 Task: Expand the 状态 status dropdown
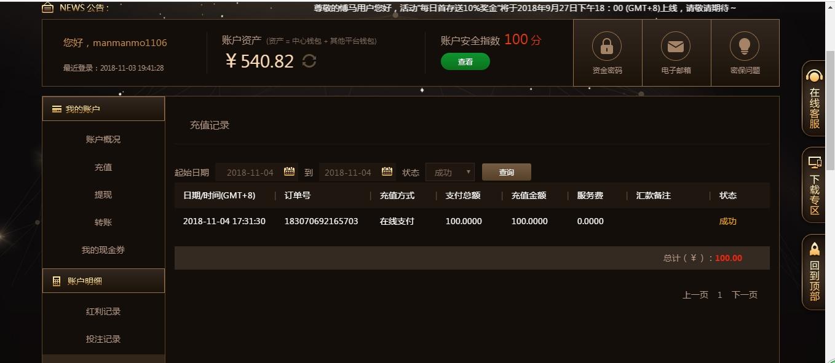click(449, 173)
